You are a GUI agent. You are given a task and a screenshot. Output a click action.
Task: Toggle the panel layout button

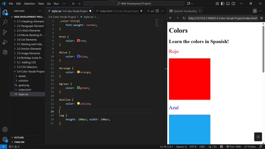pos(228,4)
